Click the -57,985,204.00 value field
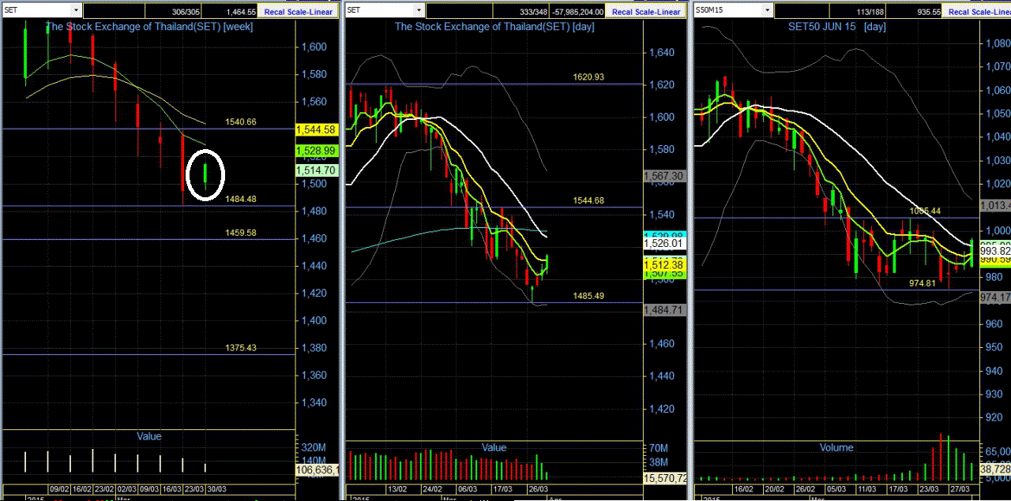This screenshot has width=1011, height=501. point(577,12)
